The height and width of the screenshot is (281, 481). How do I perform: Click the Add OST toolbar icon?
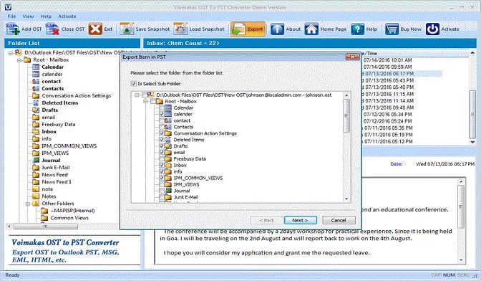tap(13, 29)
